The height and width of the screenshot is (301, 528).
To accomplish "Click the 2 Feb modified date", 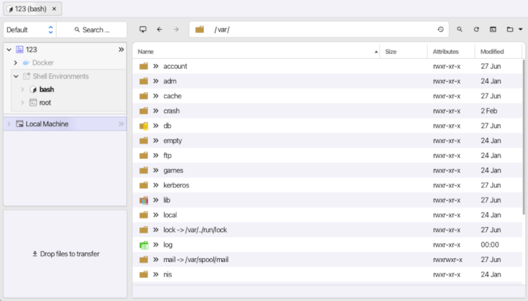I will [489, 111].
